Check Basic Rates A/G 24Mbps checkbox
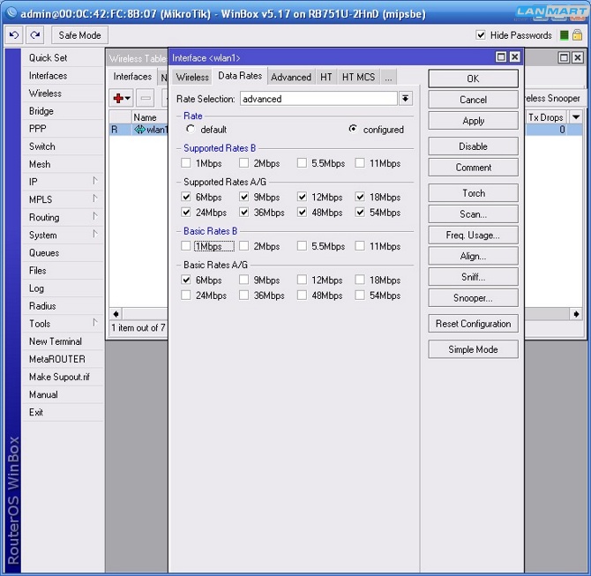This screenshot has height=576, width=591. 186,295
